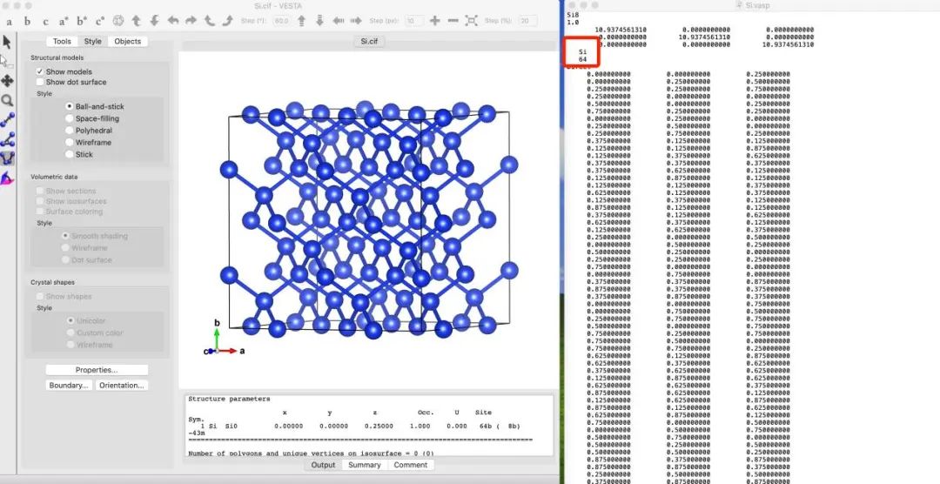Choose Custom color crystal shape style
Screen dimensions: 940x484
point(70,333)
